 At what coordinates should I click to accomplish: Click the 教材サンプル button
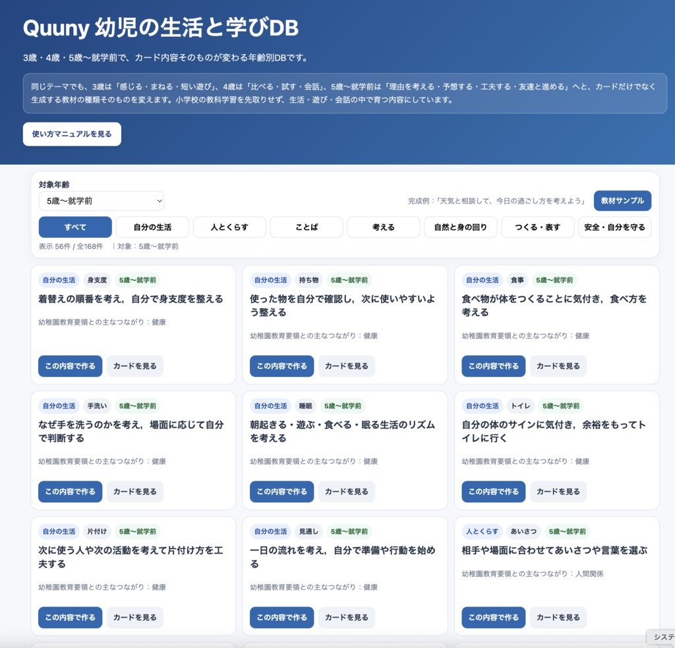click(x=622, y=200)
